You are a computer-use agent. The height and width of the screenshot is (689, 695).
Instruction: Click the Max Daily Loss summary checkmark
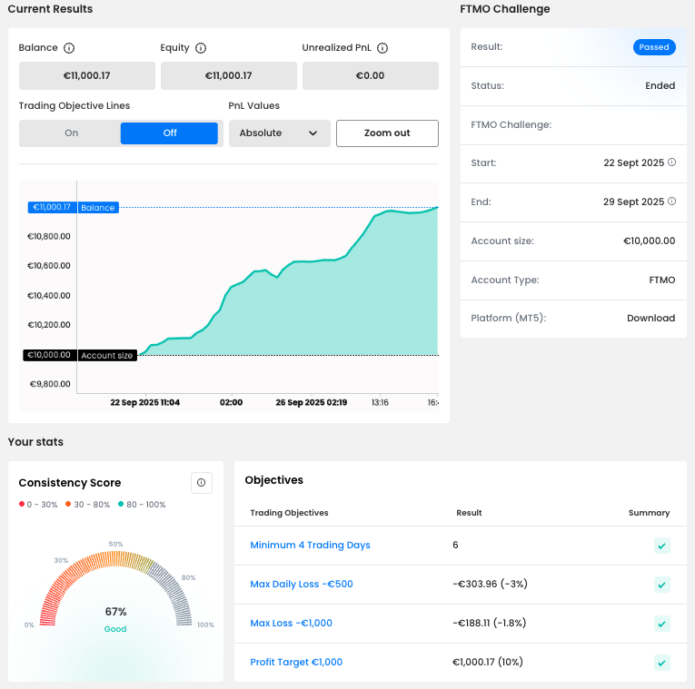pos(662,585)
